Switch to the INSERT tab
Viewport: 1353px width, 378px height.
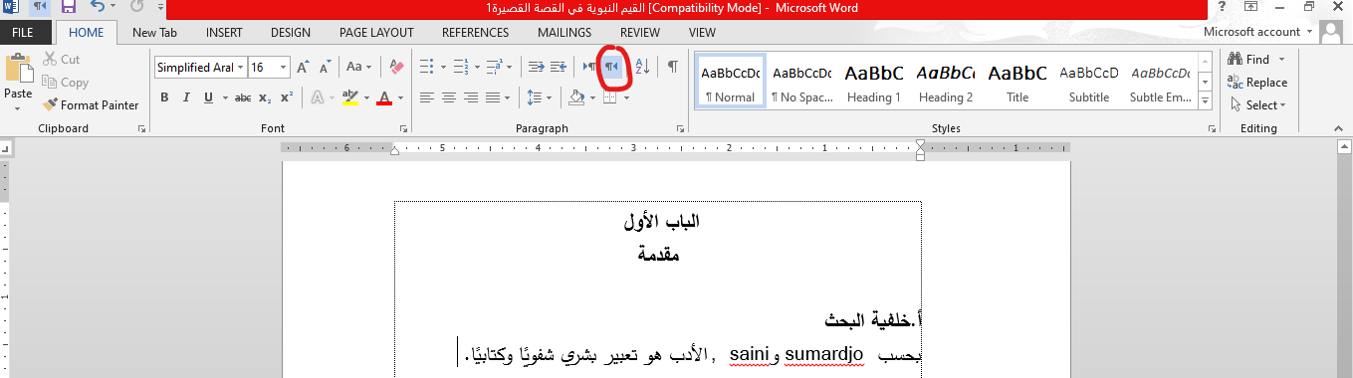pyautogui.click(x=224, y=32)
